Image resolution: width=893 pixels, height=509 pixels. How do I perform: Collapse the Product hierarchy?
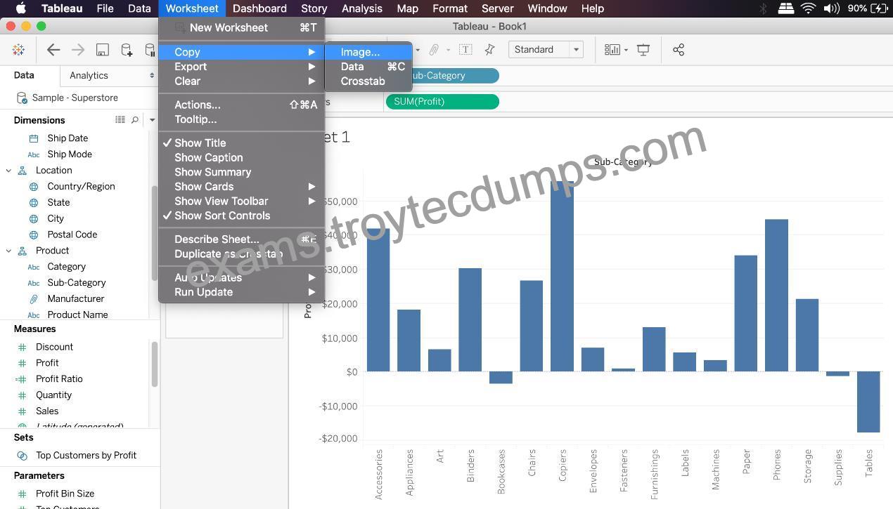8,251
